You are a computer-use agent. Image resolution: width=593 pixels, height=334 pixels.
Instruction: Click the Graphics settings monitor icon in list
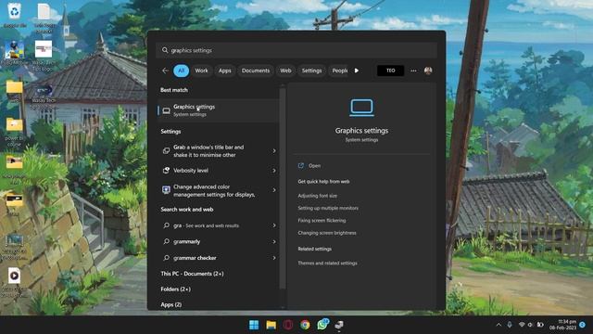(166, 110)
